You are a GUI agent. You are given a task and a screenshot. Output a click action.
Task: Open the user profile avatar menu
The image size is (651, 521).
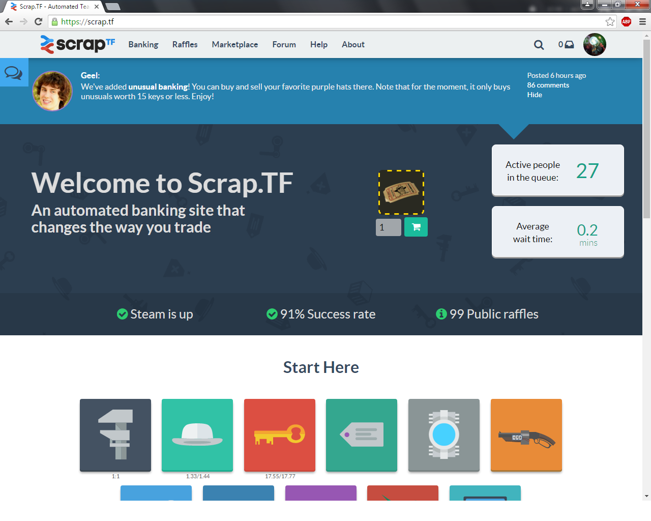595,45
